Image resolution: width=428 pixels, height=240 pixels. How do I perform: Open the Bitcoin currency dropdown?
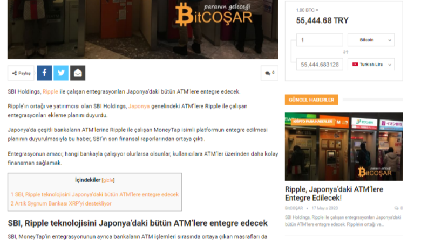tap(371, 40)
